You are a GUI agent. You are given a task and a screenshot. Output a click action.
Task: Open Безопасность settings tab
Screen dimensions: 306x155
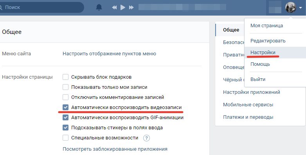234,42
